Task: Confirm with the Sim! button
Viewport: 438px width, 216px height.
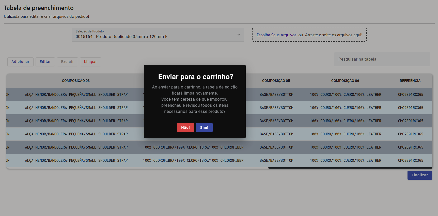Action: coord(204,128)
